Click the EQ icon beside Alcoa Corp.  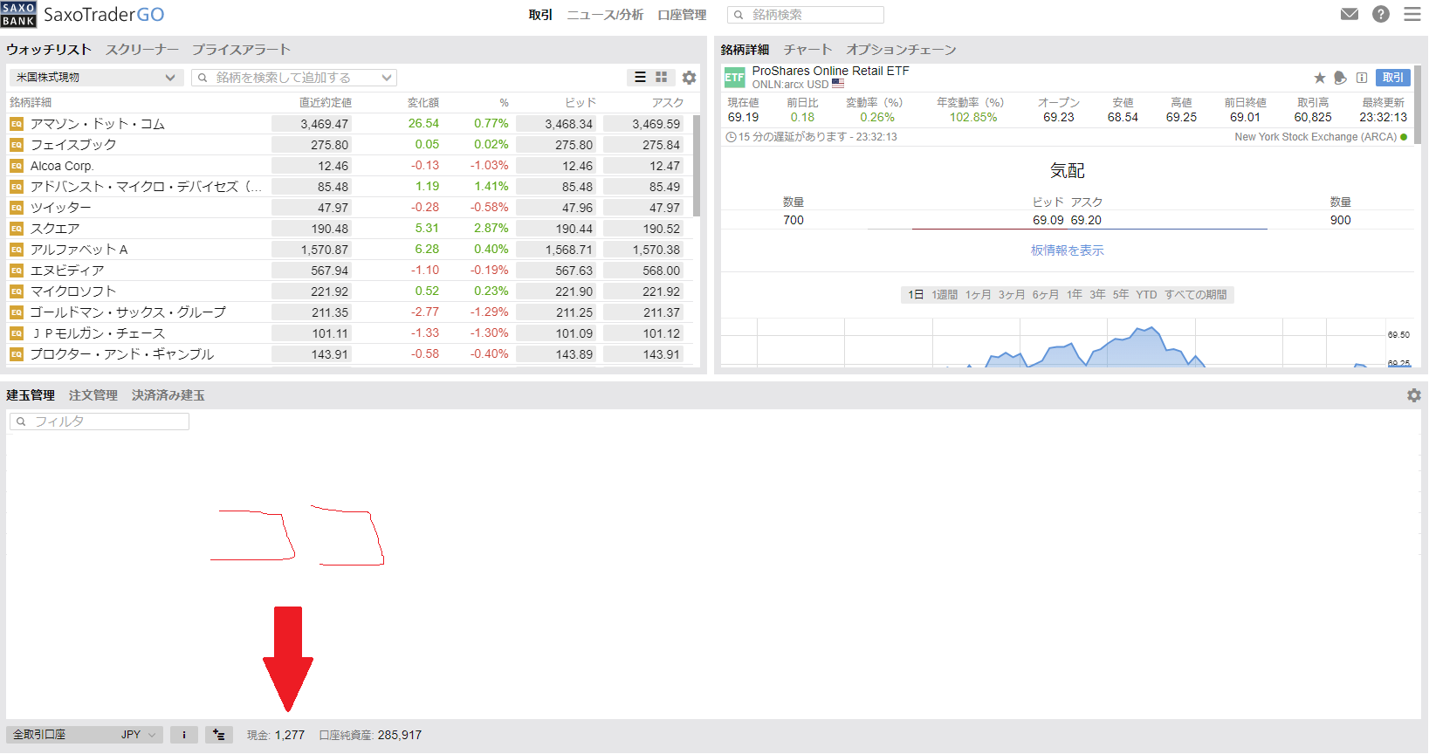[17, 166]
